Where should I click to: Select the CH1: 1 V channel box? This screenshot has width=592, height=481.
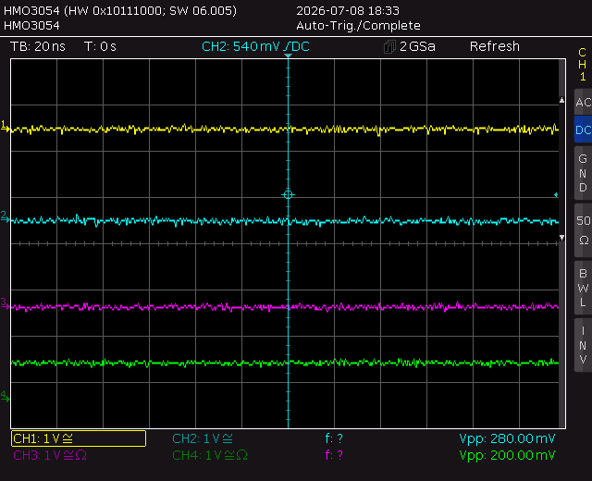tap(79, 438)
